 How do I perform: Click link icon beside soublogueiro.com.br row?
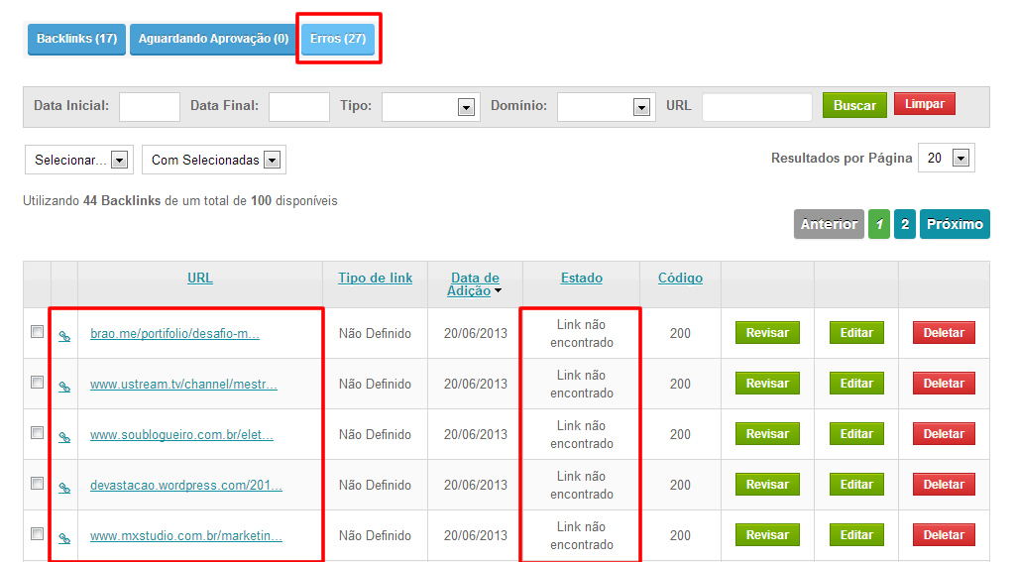64,437
